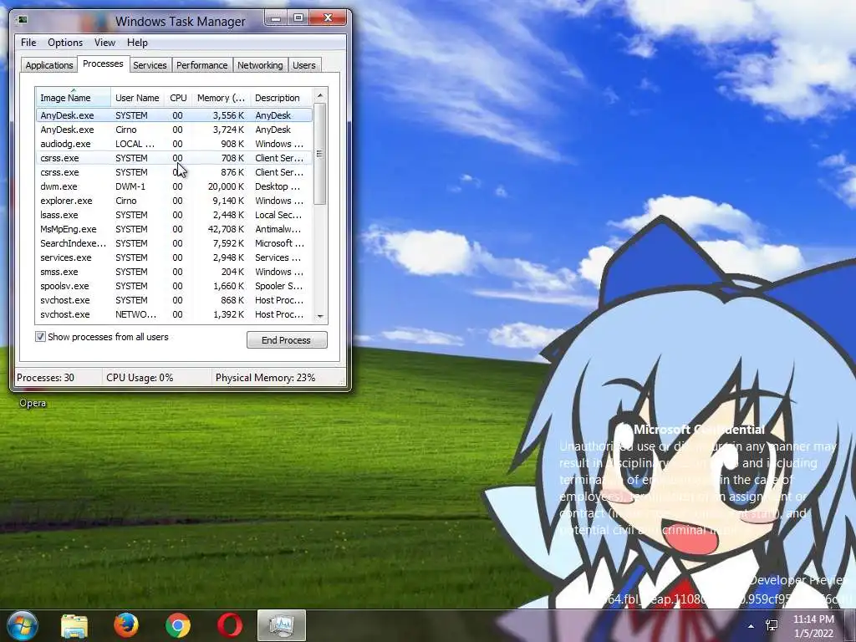Click the Task Manager taskbar button
This screenshot has width=856, height=642.
coord(282,625)
